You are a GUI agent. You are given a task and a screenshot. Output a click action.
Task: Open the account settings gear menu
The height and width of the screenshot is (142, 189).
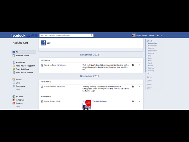pos(162,35)
